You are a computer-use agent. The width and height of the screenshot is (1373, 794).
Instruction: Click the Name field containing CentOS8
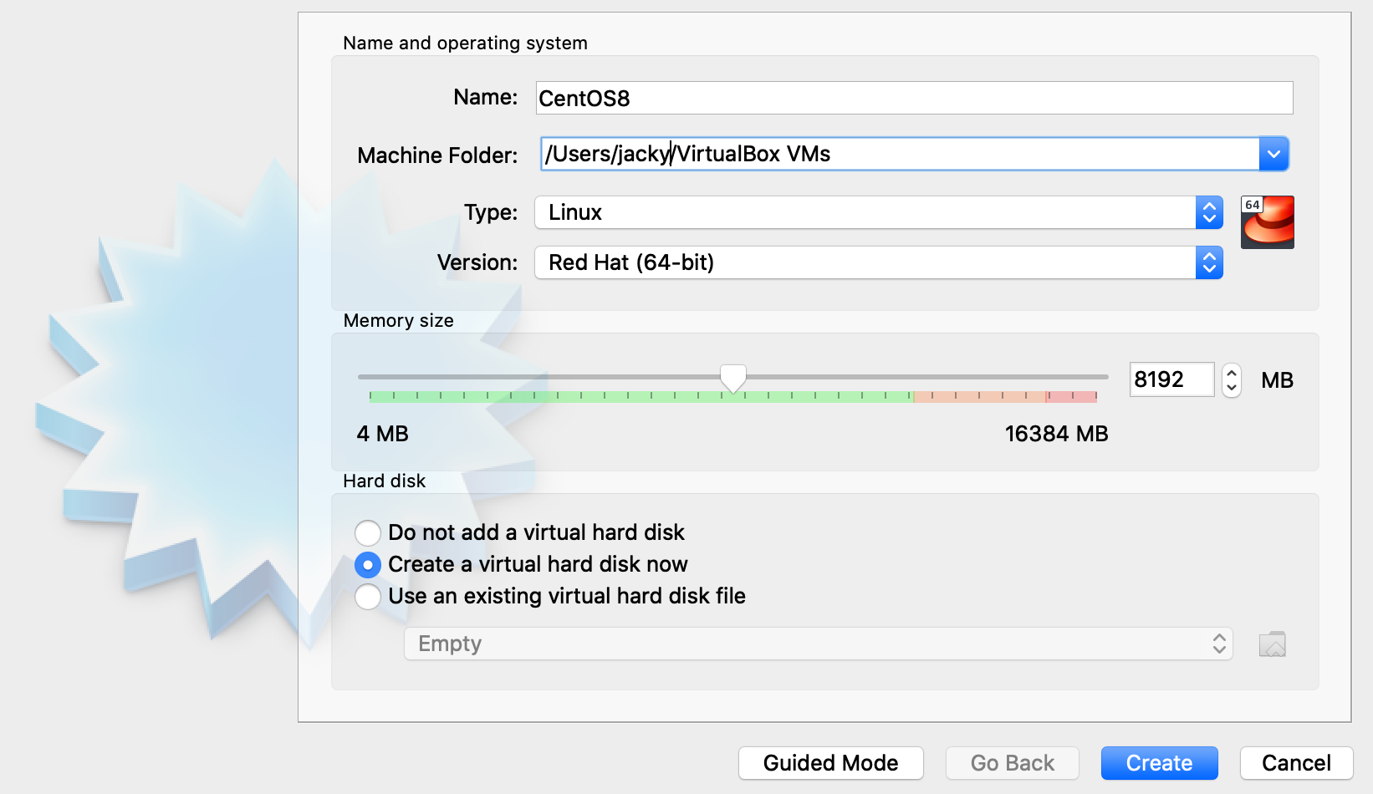pos(915,98)
